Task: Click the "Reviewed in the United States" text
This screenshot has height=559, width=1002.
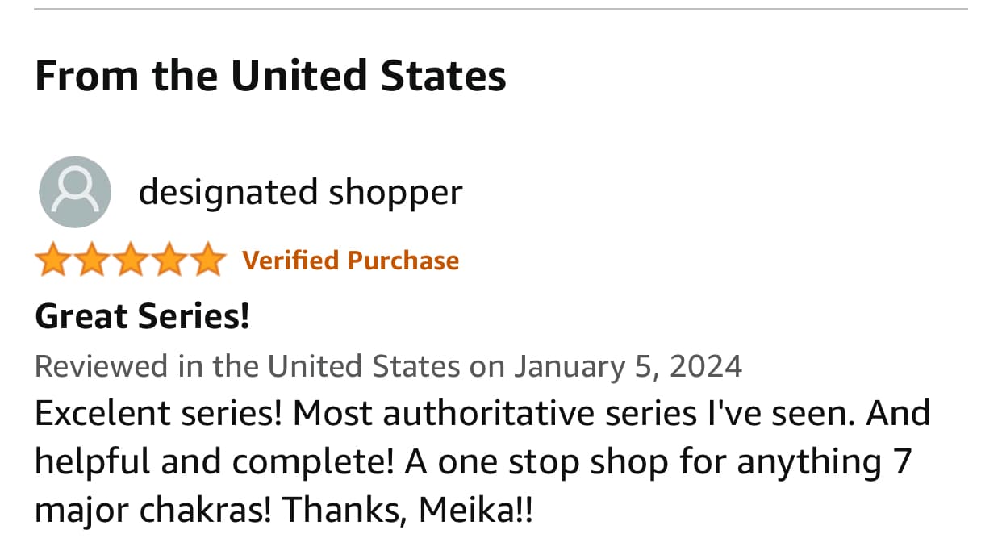Action: 247,366
